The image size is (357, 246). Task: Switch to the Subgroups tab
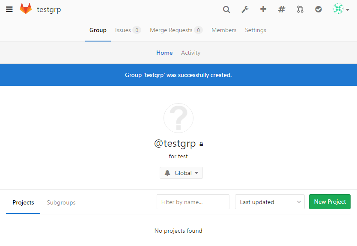click(x=61, y=202)
